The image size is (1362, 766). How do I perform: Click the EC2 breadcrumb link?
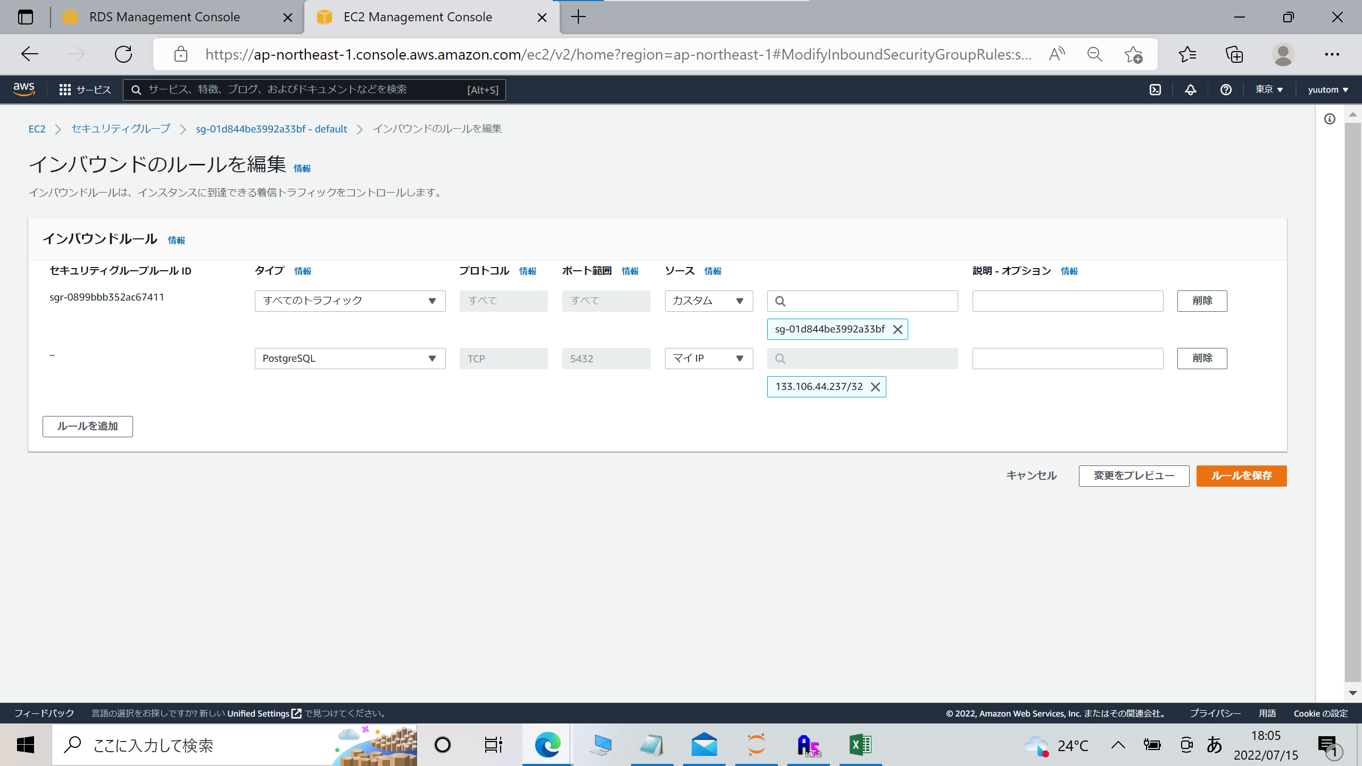(x=36, y=129)
